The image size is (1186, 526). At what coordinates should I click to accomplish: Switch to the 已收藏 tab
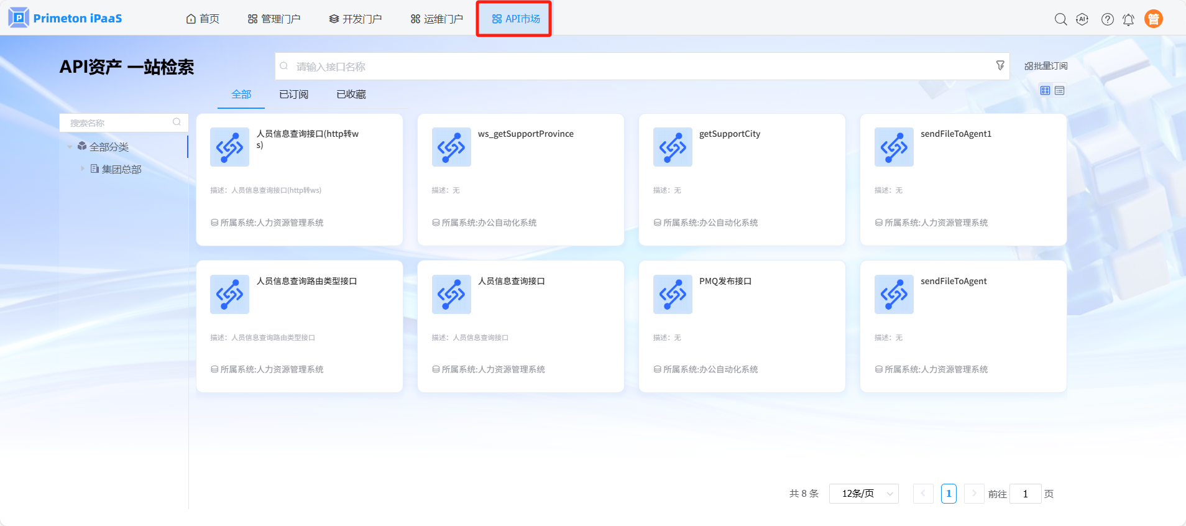351,95
